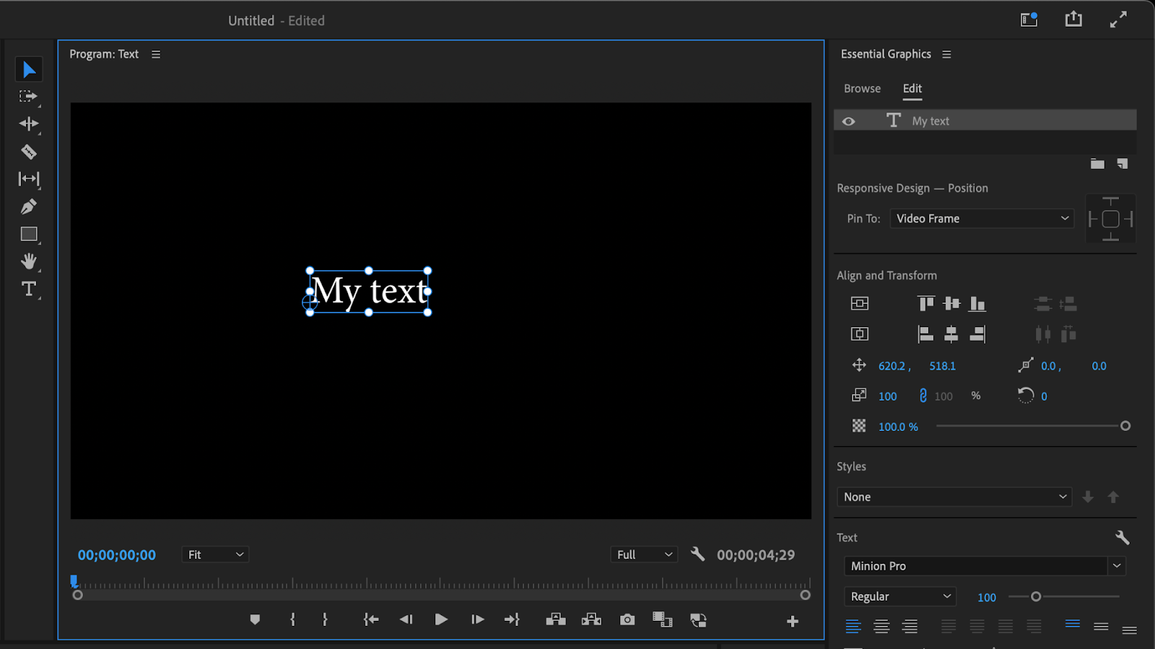Open the Regular font style dropdown
Screen dimensions: 1155x649
coord(900,596)
